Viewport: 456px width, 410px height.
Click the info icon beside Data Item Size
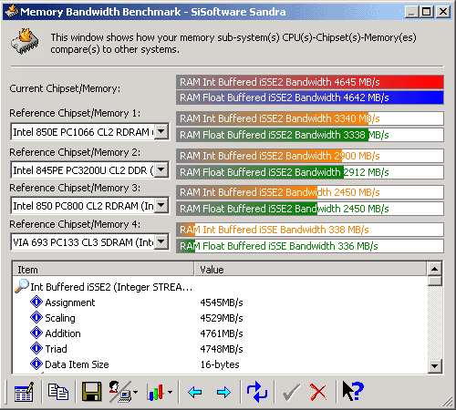[x=36, y=364]
